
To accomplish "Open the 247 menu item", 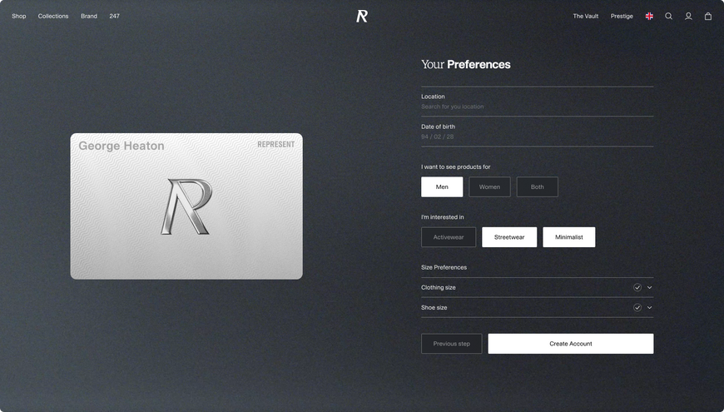I will pos(115,16).
